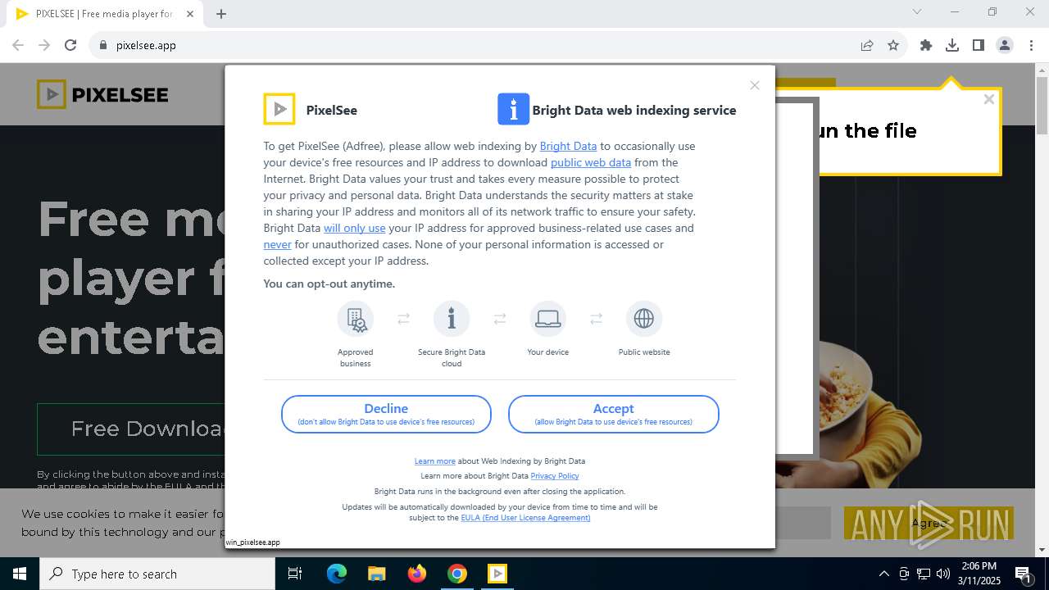Viewport: 1049px width, 590px height.
Task: Open the 'never' link
Action: [x=277, y=244]
